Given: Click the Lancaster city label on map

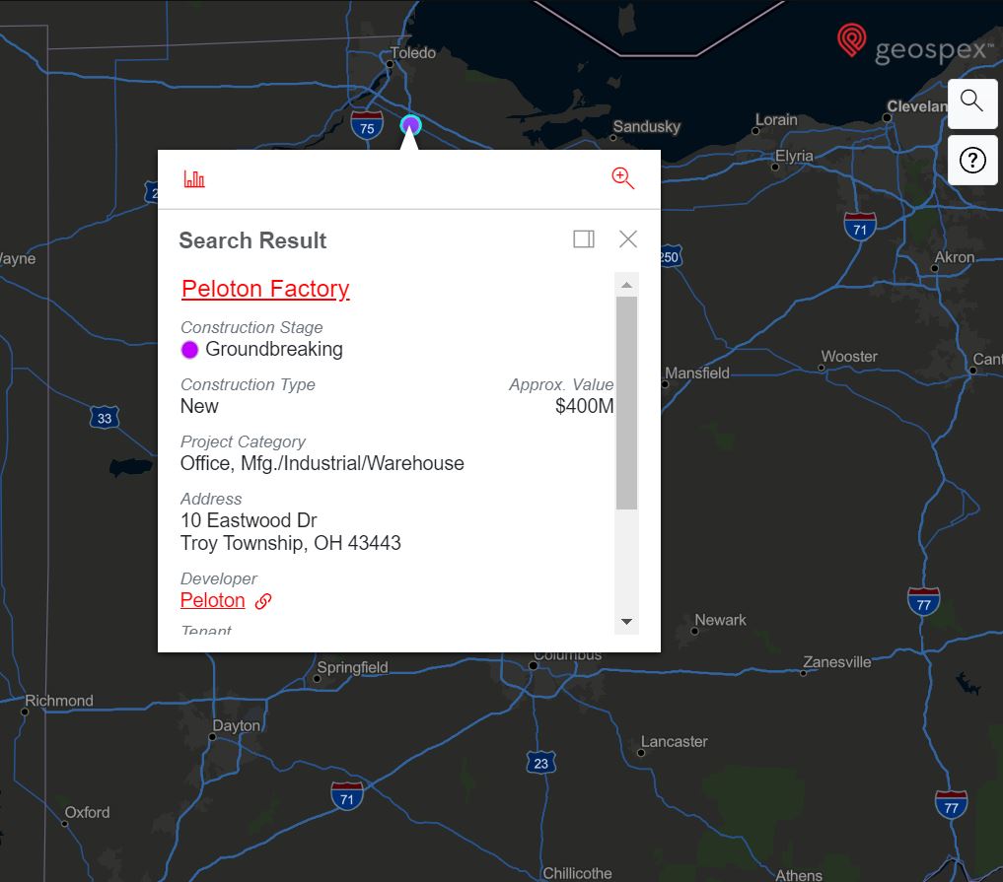Looking at the screenshot, I should 675,741.
